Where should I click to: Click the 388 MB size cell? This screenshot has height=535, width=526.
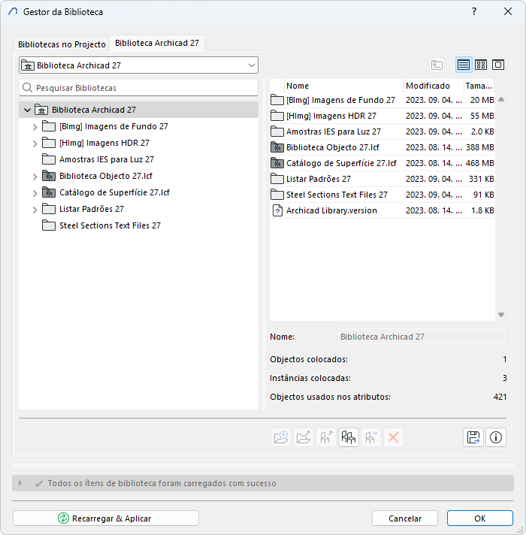click(479, 147)
